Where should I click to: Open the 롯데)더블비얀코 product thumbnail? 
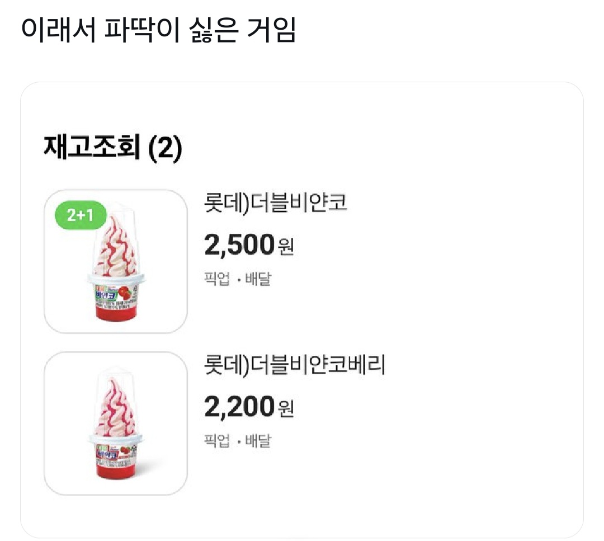click(115, 262)
